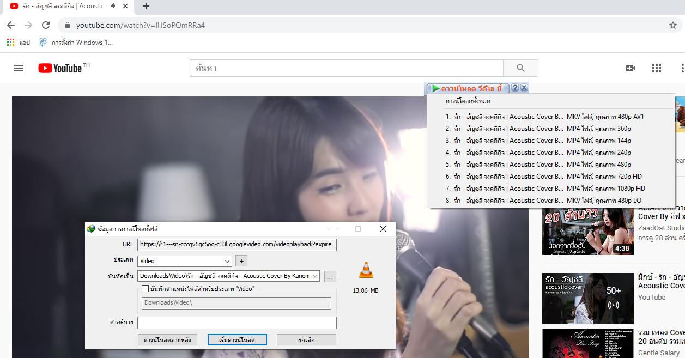Open YouTube apps grid icon

(x=657, y=68)
